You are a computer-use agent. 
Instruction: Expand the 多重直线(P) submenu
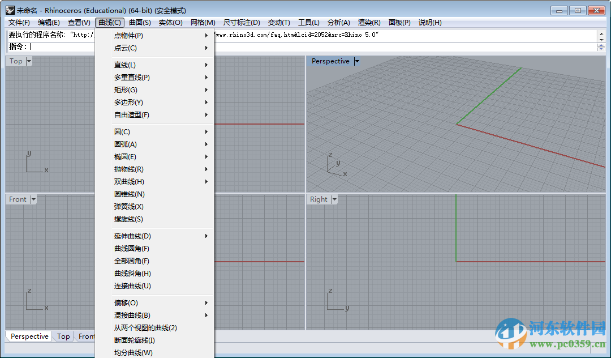tap(154, 78)
